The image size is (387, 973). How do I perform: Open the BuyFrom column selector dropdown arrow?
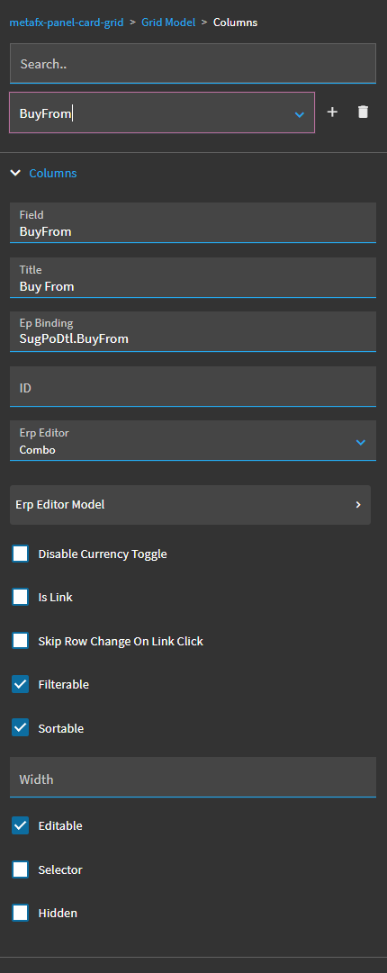tap(300, 114)
